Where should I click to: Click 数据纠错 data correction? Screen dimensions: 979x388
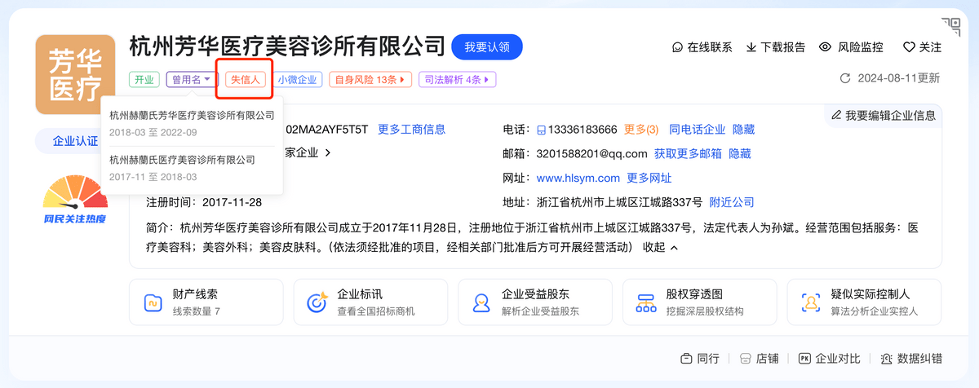[x=919, y=359]
